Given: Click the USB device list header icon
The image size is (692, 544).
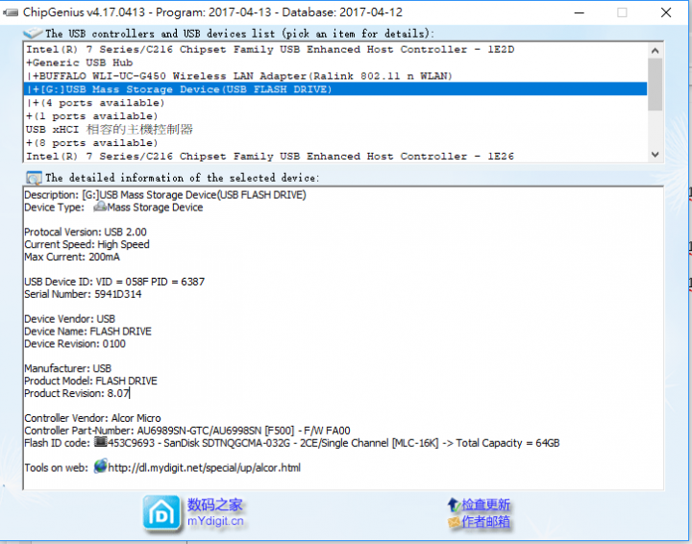Looking at the screenshot, I should 33,33.
